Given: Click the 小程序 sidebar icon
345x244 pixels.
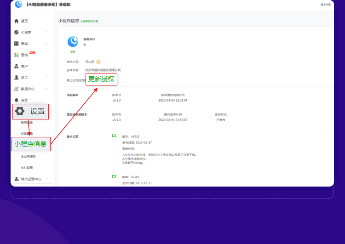Looking at the screenshot, I should point(17,33).
